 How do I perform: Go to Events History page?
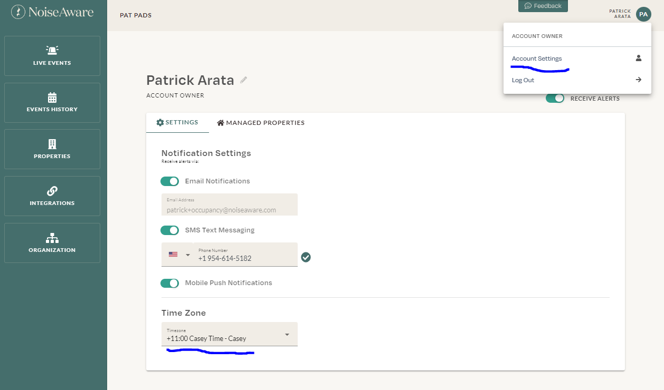click(x=52, y=102)
